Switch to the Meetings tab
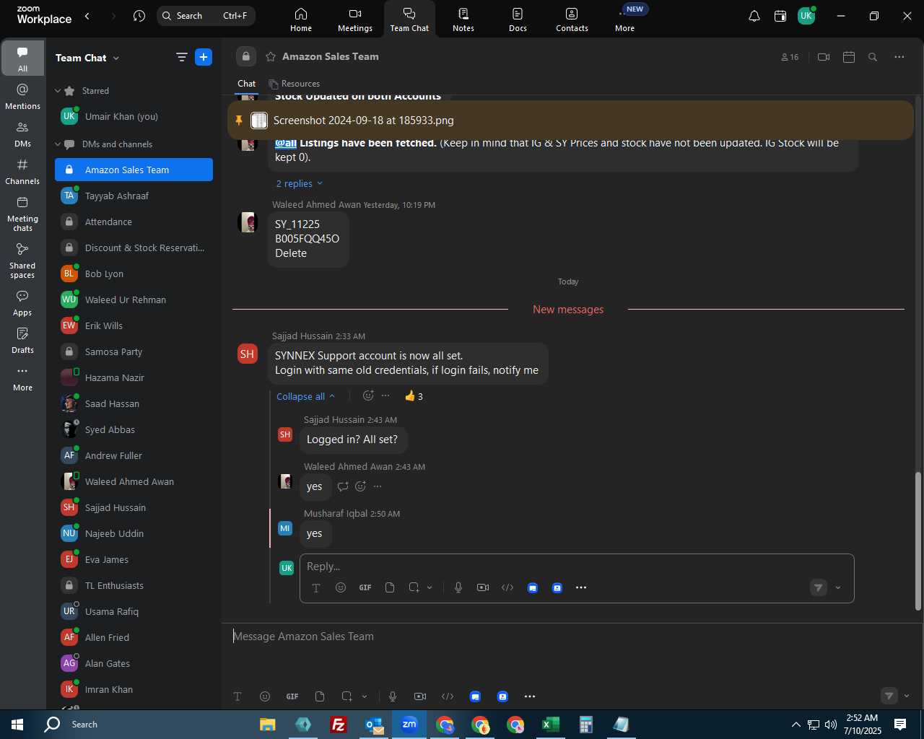Screen dimensions: 924x739 pos(355,19)
